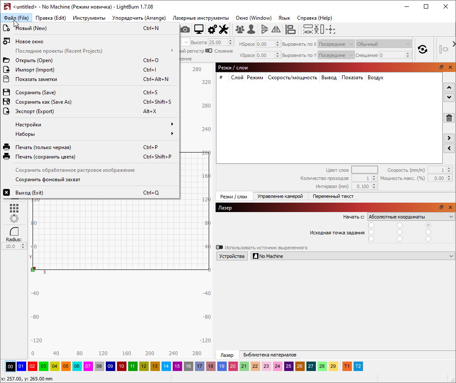Expand Последние проекты (Recent Projects) submenu
Viewport: 456px width, 383px height.
tap(90, 51)
